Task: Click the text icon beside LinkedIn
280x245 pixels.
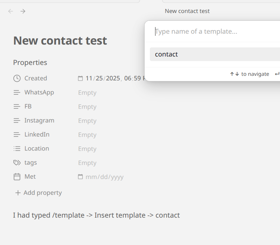Action: tap(17, 134)
